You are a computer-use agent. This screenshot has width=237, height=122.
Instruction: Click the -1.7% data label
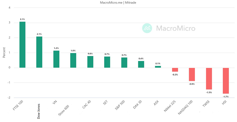226,97
